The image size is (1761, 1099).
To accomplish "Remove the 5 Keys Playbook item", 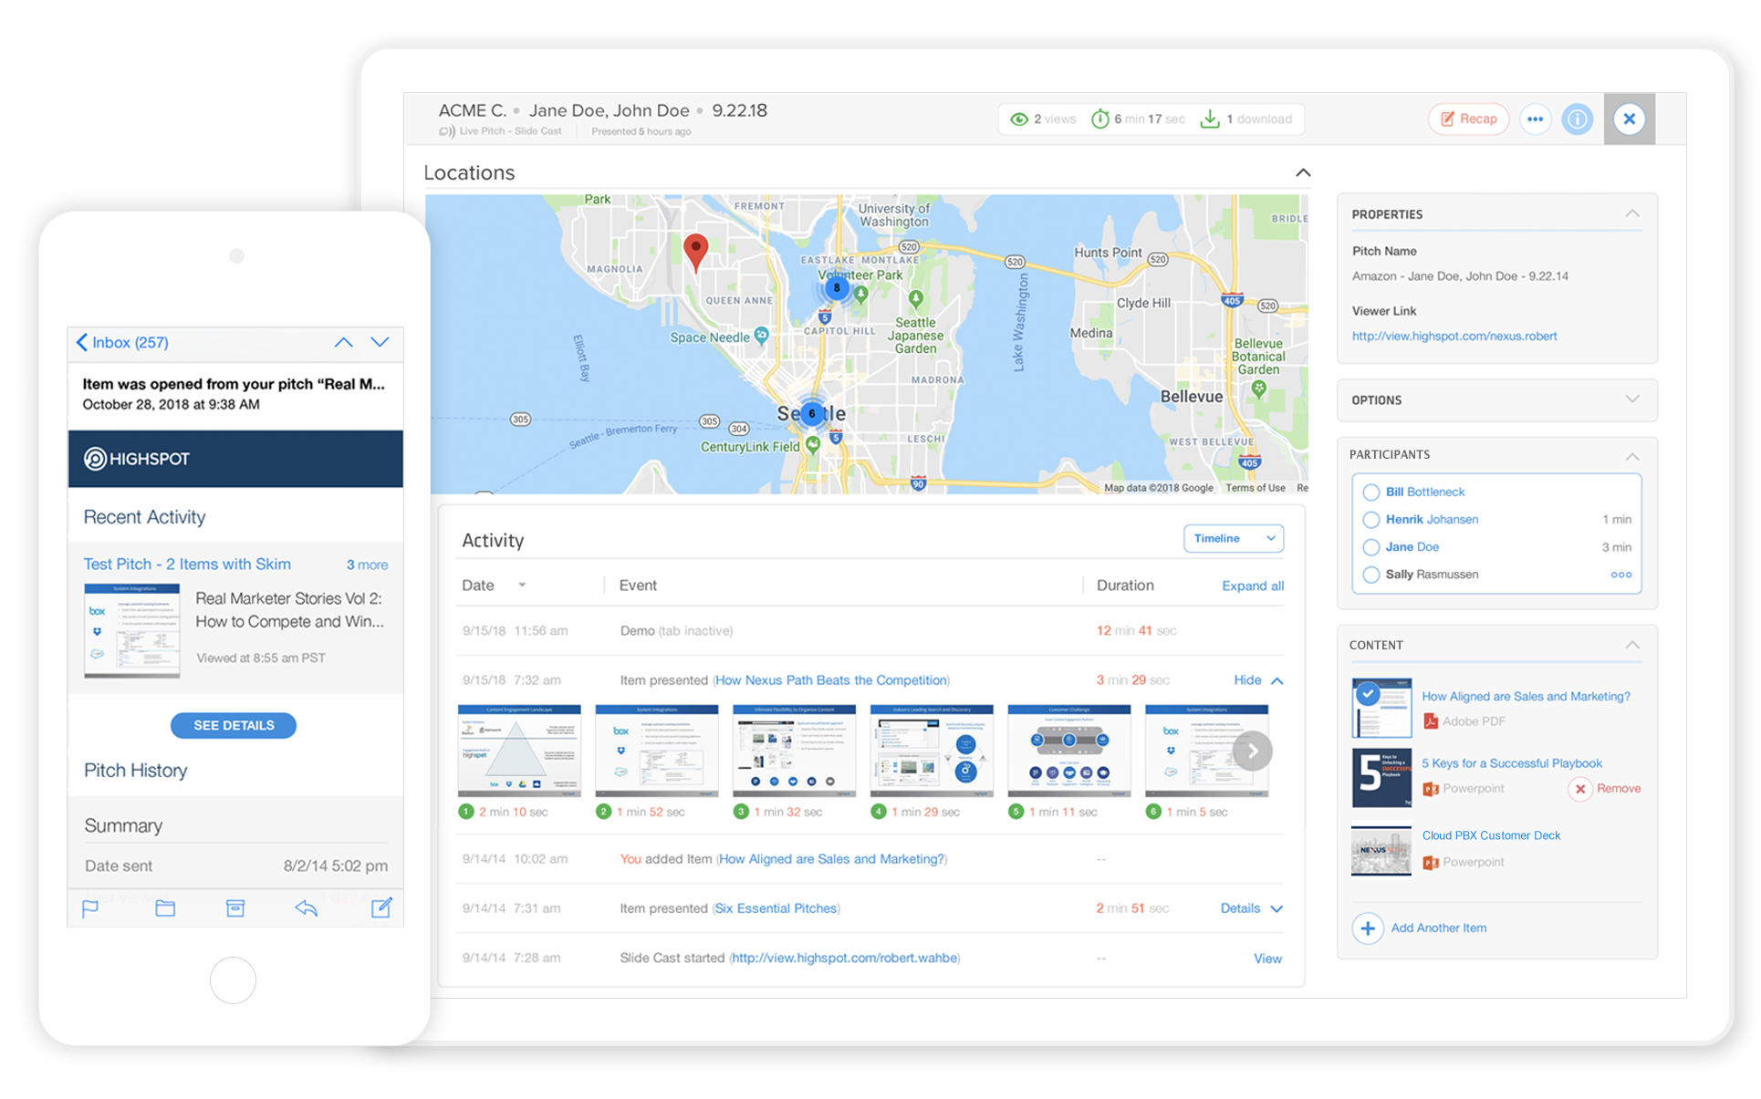I will coord(1606,789).
